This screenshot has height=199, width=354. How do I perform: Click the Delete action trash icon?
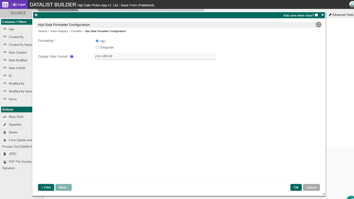coord(5,132)
